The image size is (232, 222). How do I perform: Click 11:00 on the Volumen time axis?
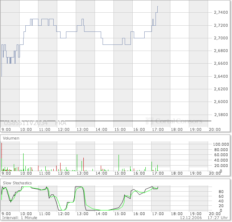pyautogui.click(x=45, y=173)
